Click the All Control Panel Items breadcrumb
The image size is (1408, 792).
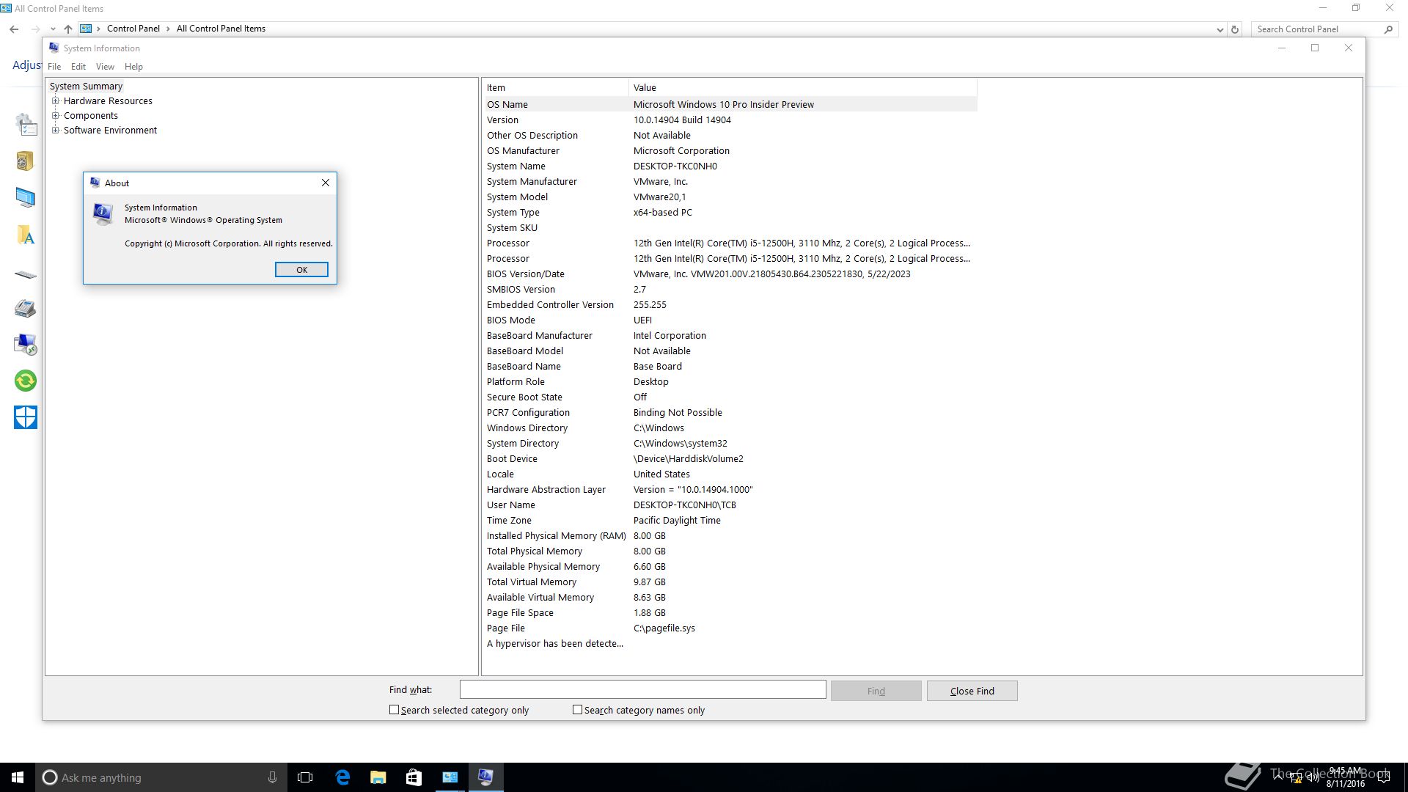(221, 29)
